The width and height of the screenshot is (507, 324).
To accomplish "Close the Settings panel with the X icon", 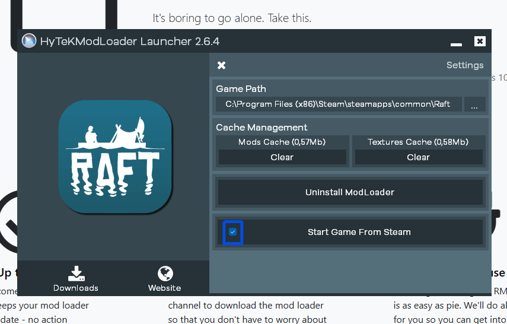I will 222,65.
